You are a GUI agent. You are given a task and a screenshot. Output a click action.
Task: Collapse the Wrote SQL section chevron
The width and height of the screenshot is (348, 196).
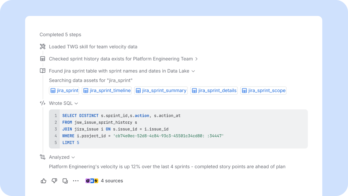pyautogui.click(x=76, y=104)
